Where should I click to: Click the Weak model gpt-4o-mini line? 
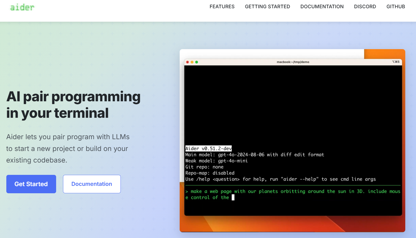[216, 161]
